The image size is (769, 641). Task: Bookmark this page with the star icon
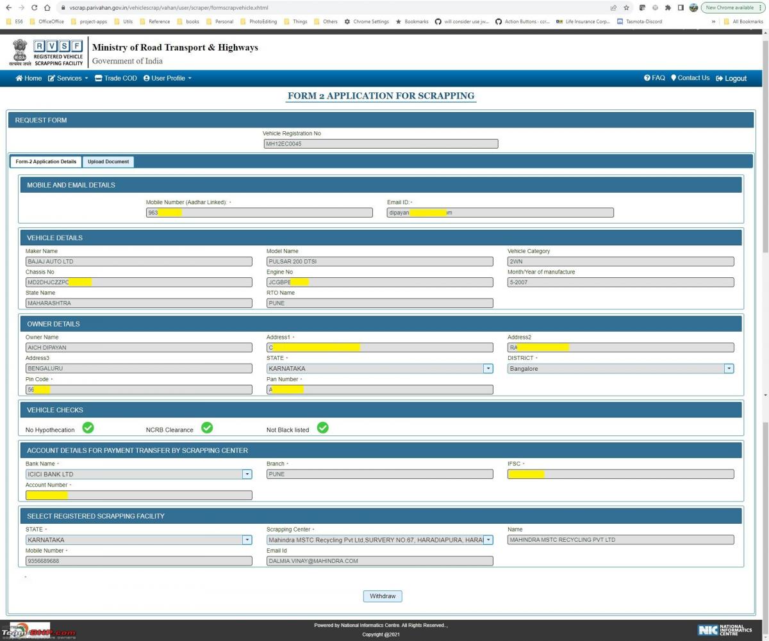(x=626, y=8)
